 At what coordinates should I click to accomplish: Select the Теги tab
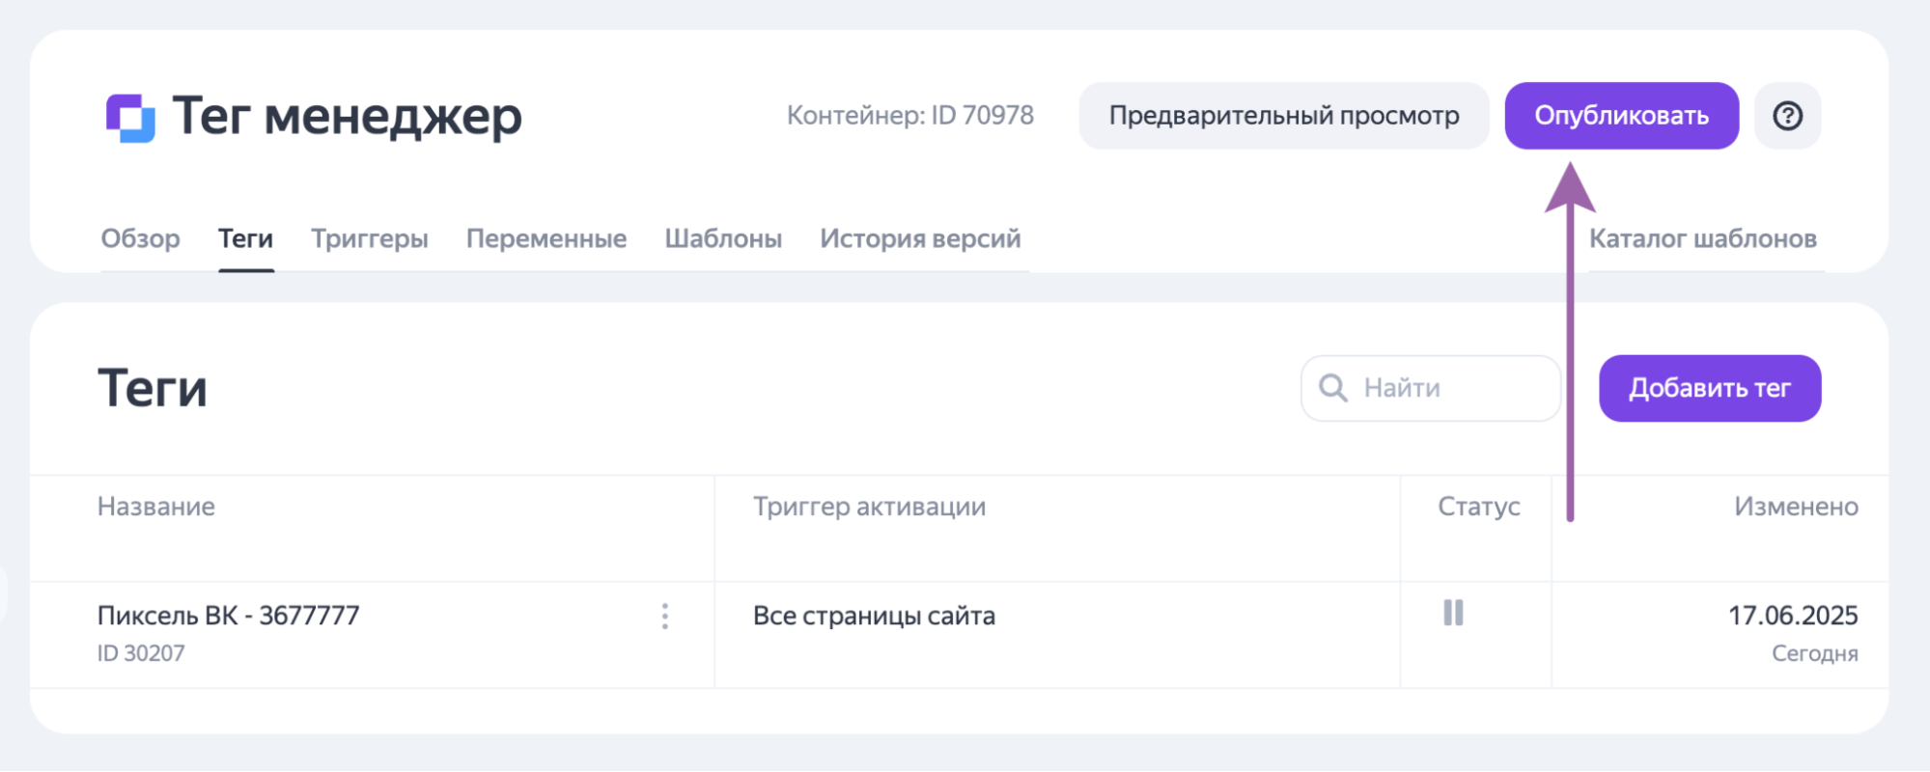[245, 238]
